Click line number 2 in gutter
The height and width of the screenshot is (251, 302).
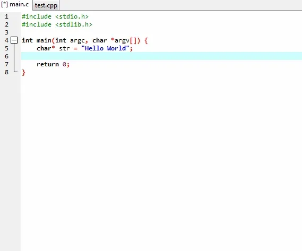click(6, 24)
